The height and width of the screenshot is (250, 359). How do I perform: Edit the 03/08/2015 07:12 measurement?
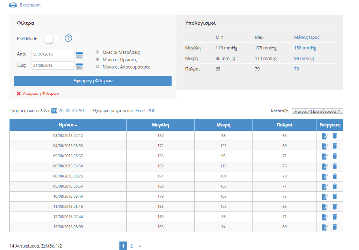pyautogui.click(x=325, y=136)
